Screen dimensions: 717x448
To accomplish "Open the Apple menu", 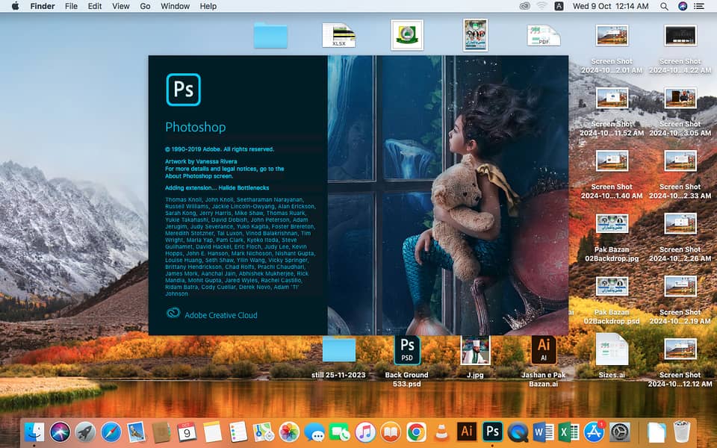I will pyautogui.click(x=15, y=6).
